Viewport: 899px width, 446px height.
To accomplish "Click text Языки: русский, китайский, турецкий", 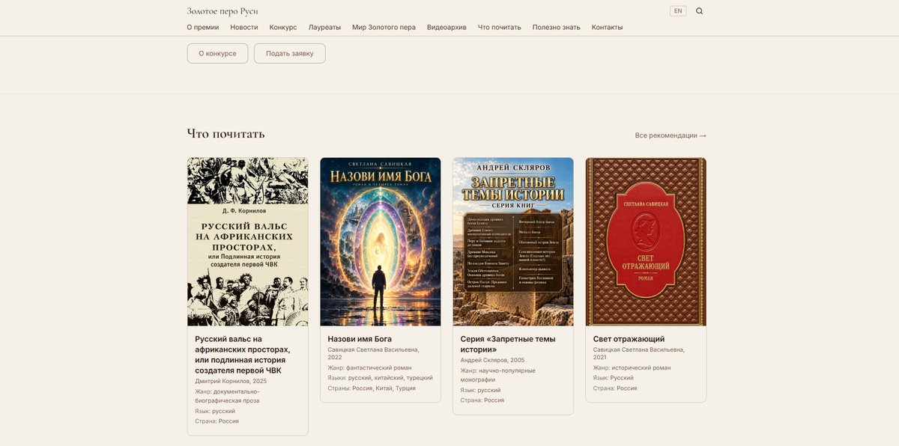I will click(x=380, y=378).
